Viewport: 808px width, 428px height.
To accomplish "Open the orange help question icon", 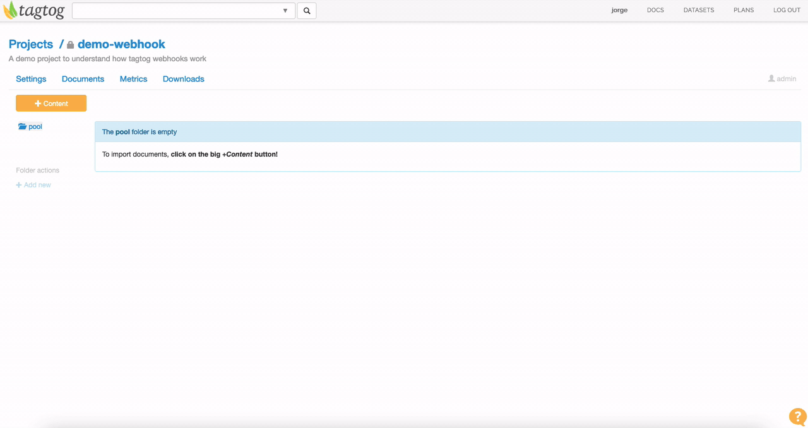I will click(798, 417).
